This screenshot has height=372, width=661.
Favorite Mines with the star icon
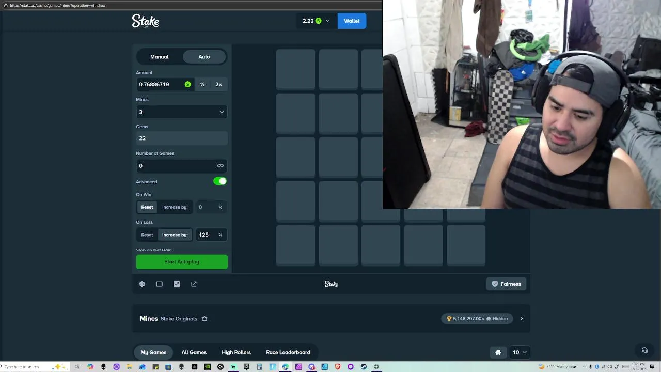(x=204, y=319)
